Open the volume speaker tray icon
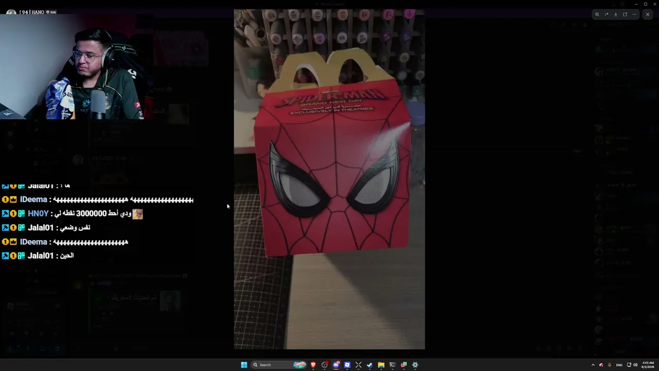The image size is (659, 371). [635, 365]
